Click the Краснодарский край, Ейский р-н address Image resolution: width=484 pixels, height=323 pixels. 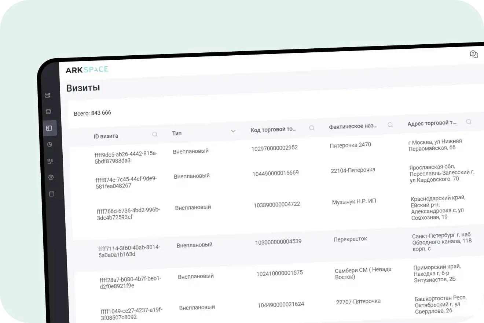pos(438,208)
